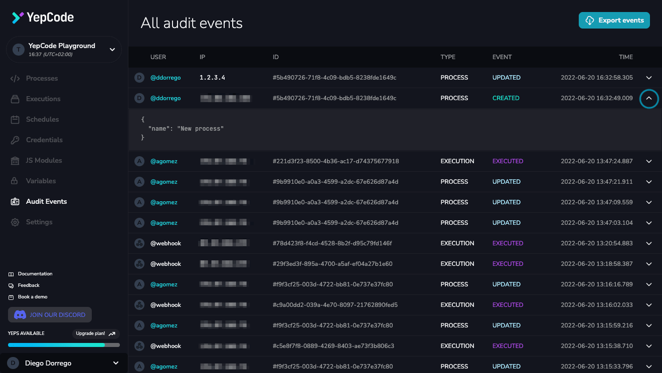Click the Export events button
This screenshot has width=662, height=373.
[x=614, y=21]
